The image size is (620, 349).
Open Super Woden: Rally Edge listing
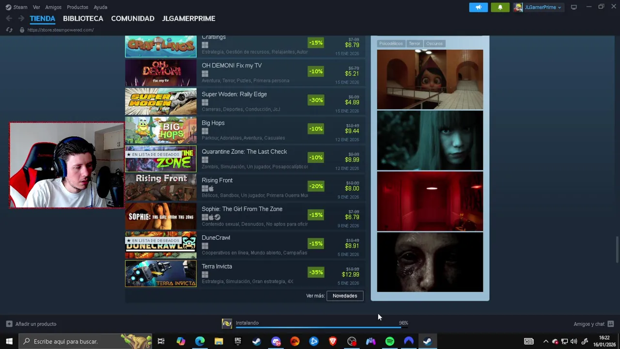(x=245, y=101)
